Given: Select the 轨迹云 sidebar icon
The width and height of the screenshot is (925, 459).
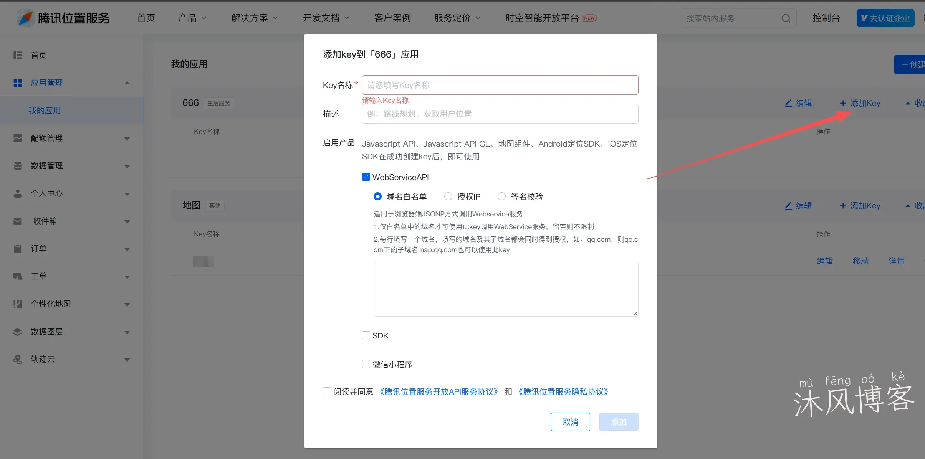Looking at the screenshot, I should [x=18, y=359].
